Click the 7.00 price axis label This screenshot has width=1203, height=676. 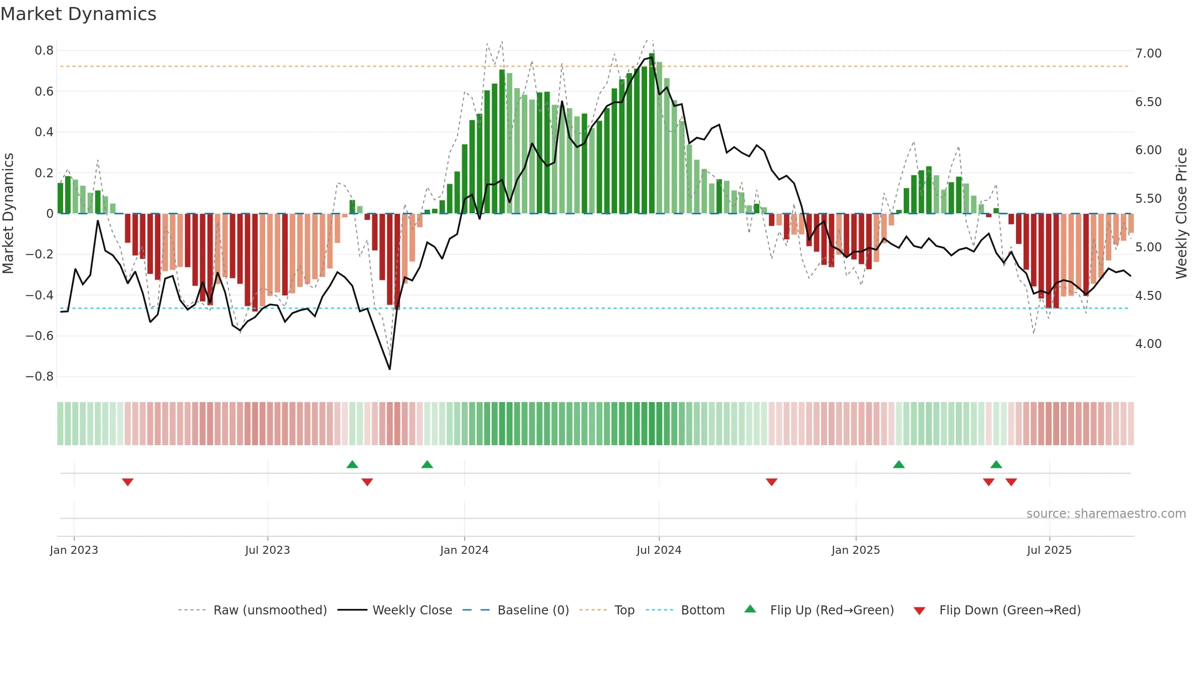1148,54
